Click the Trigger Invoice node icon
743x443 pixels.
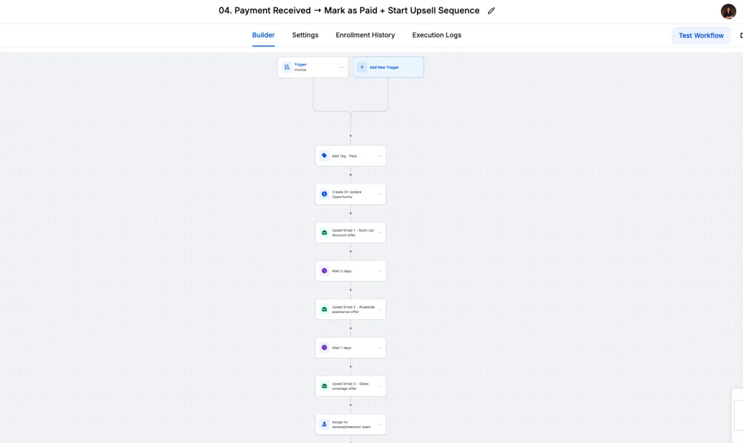coord(287,67)
